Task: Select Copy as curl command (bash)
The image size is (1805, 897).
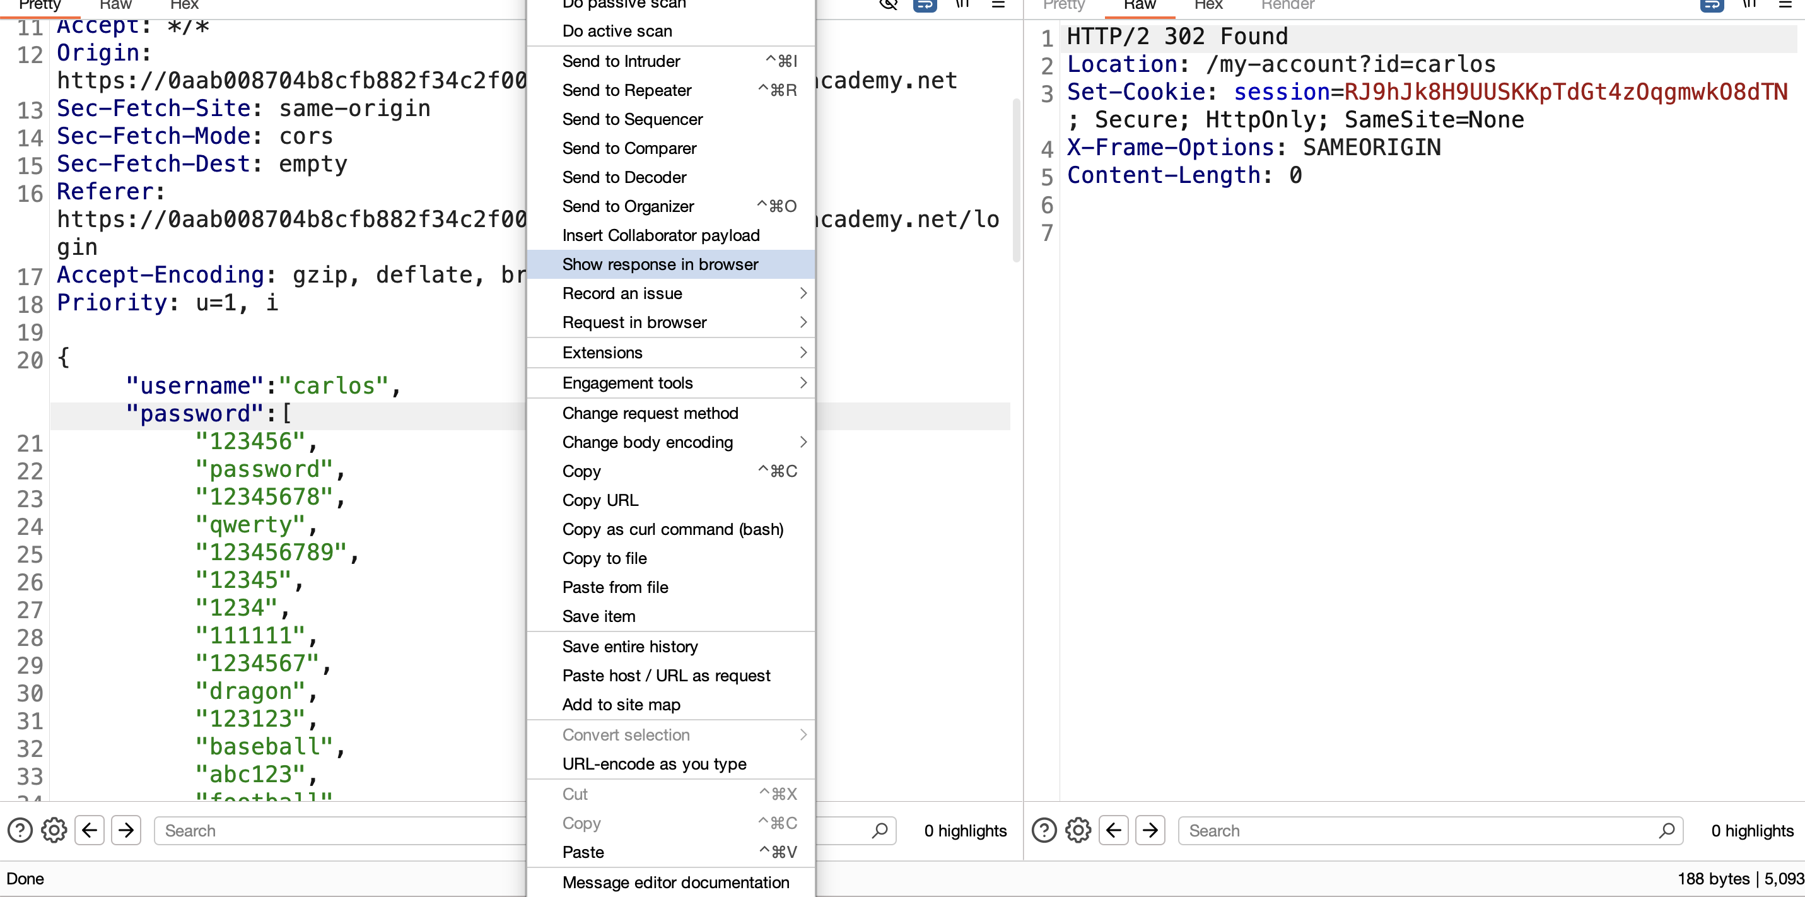Action: pos(671,529)
